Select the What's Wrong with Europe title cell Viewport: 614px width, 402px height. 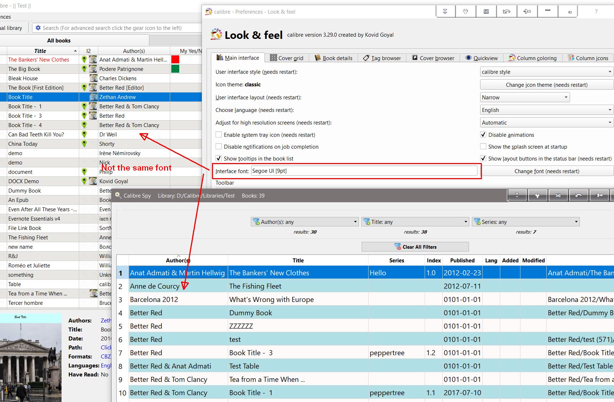click(298, 299)
